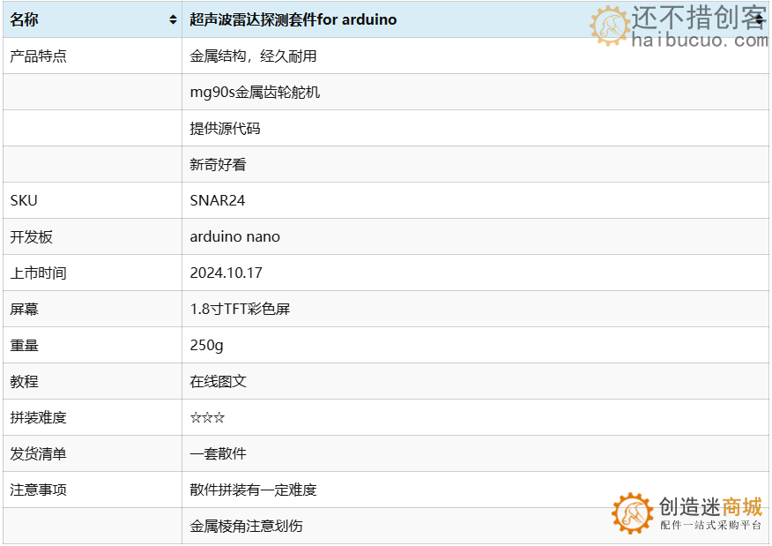Select the 一套散件 shipping list cell
Viewport: 772px width, 546px height.
click(219, 454)
